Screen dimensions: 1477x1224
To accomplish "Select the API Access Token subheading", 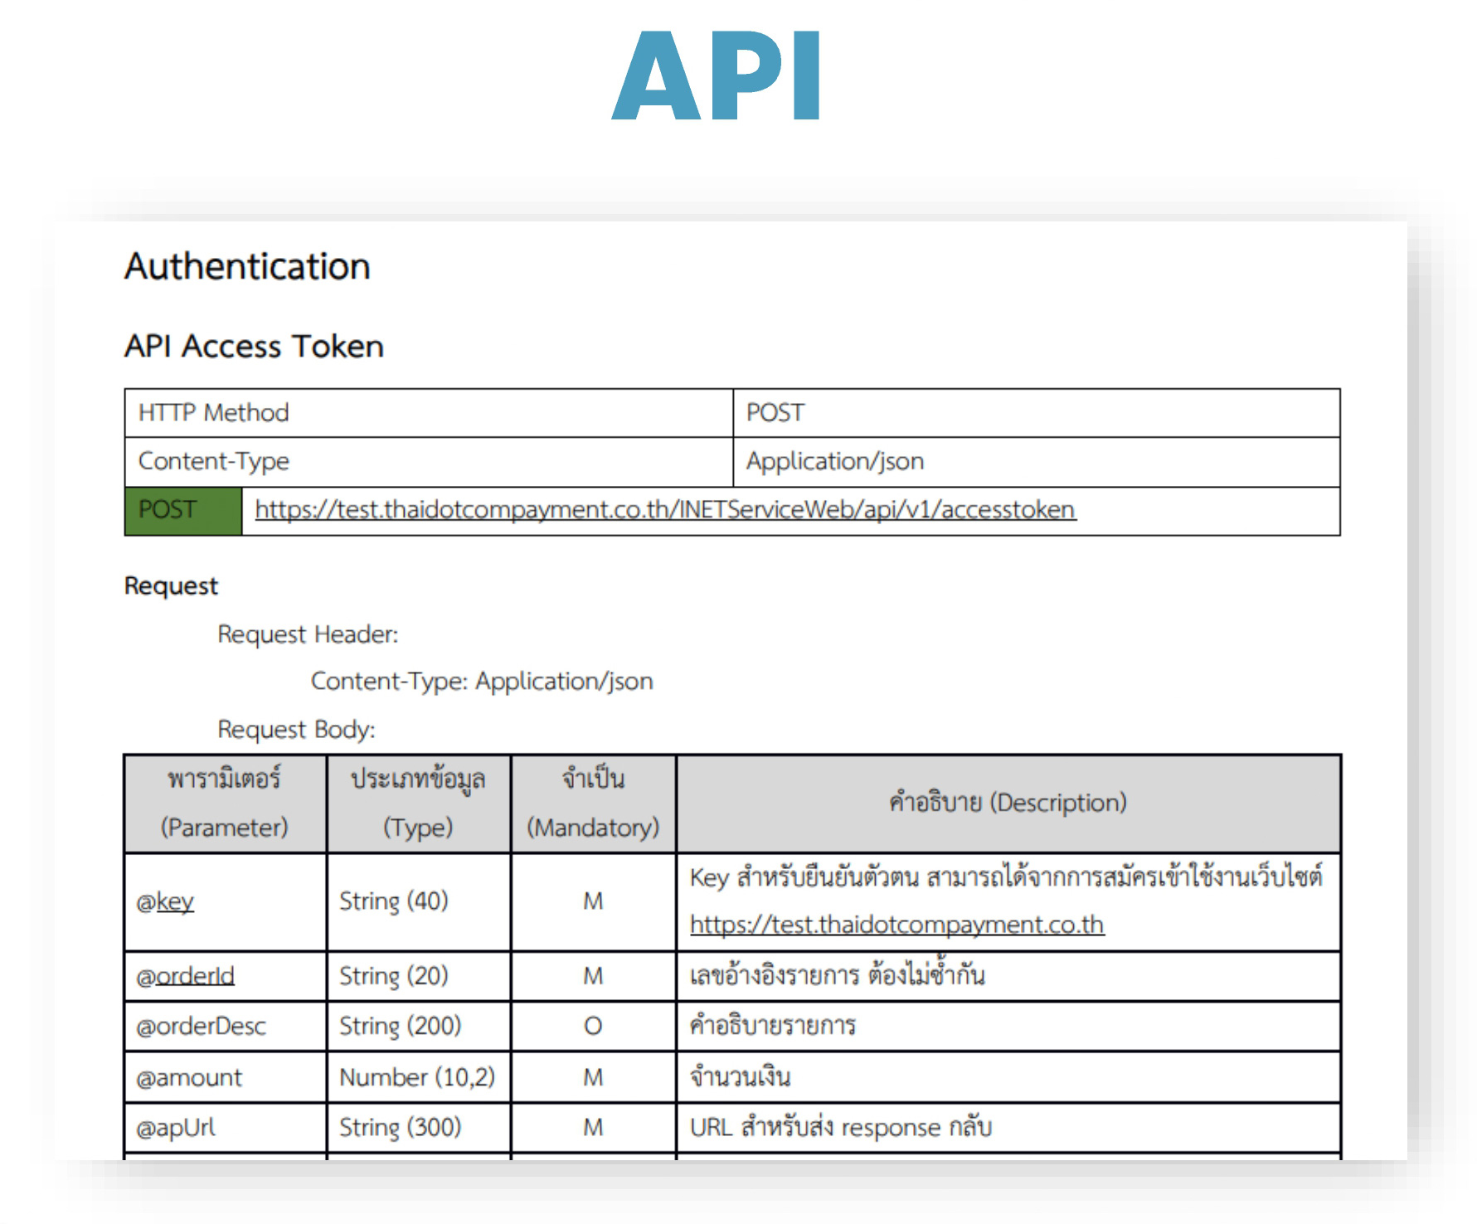I will point(254,346).
